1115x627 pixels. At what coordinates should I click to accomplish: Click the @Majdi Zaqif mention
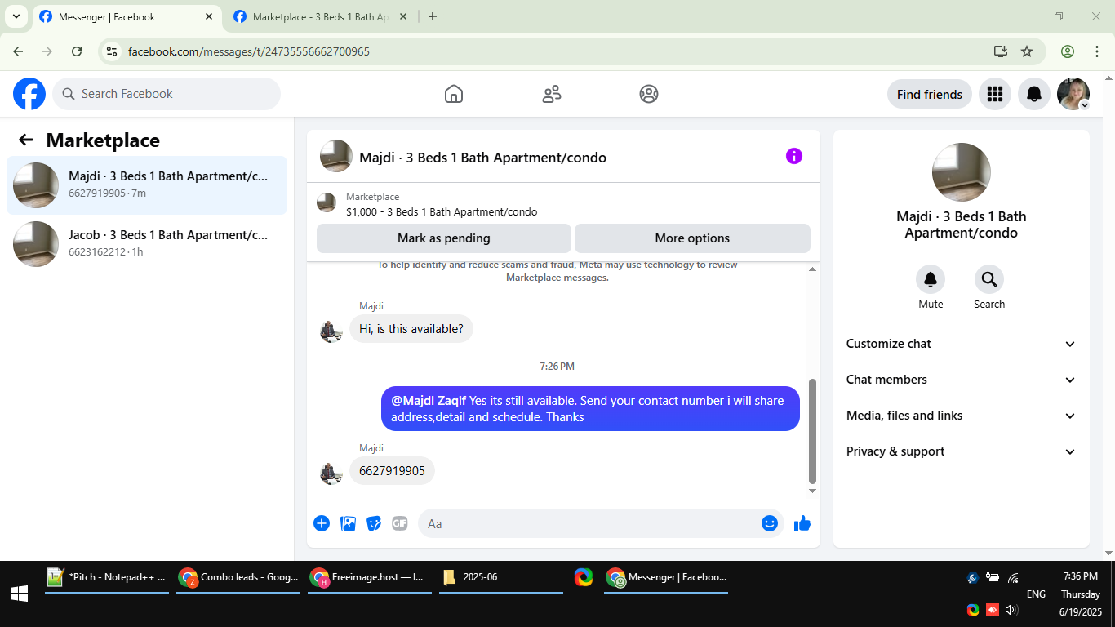pyautogui.click(x=429, y=401)
